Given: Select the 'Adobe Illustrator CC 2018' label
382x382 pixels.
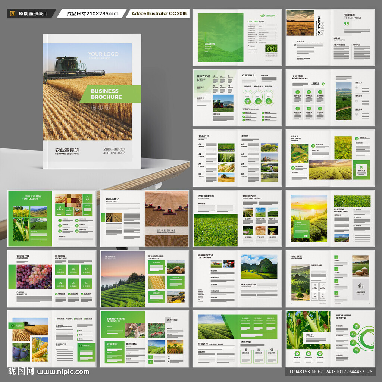Looking at the screenshot, I should [x=159, y=13].
